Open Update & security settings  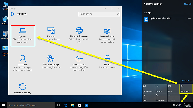(23, 88)
